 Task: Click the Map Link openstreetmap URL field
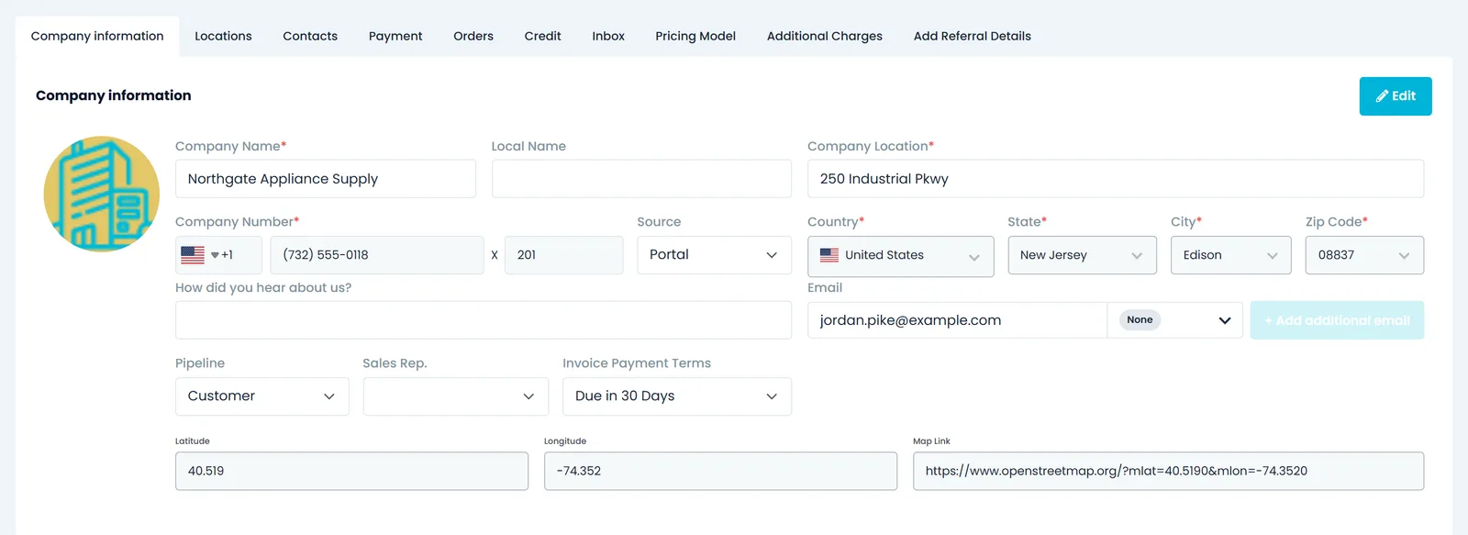[1168, 471]
